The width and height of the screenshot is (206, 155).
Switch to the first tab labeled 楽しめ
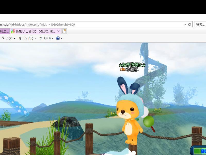(4, 31)
